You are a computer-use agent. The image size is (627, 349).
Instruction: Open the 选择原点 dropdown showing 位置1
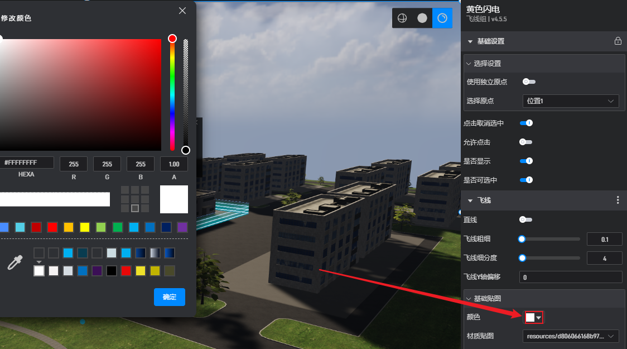pyautogui.click(x=571, y=101)
